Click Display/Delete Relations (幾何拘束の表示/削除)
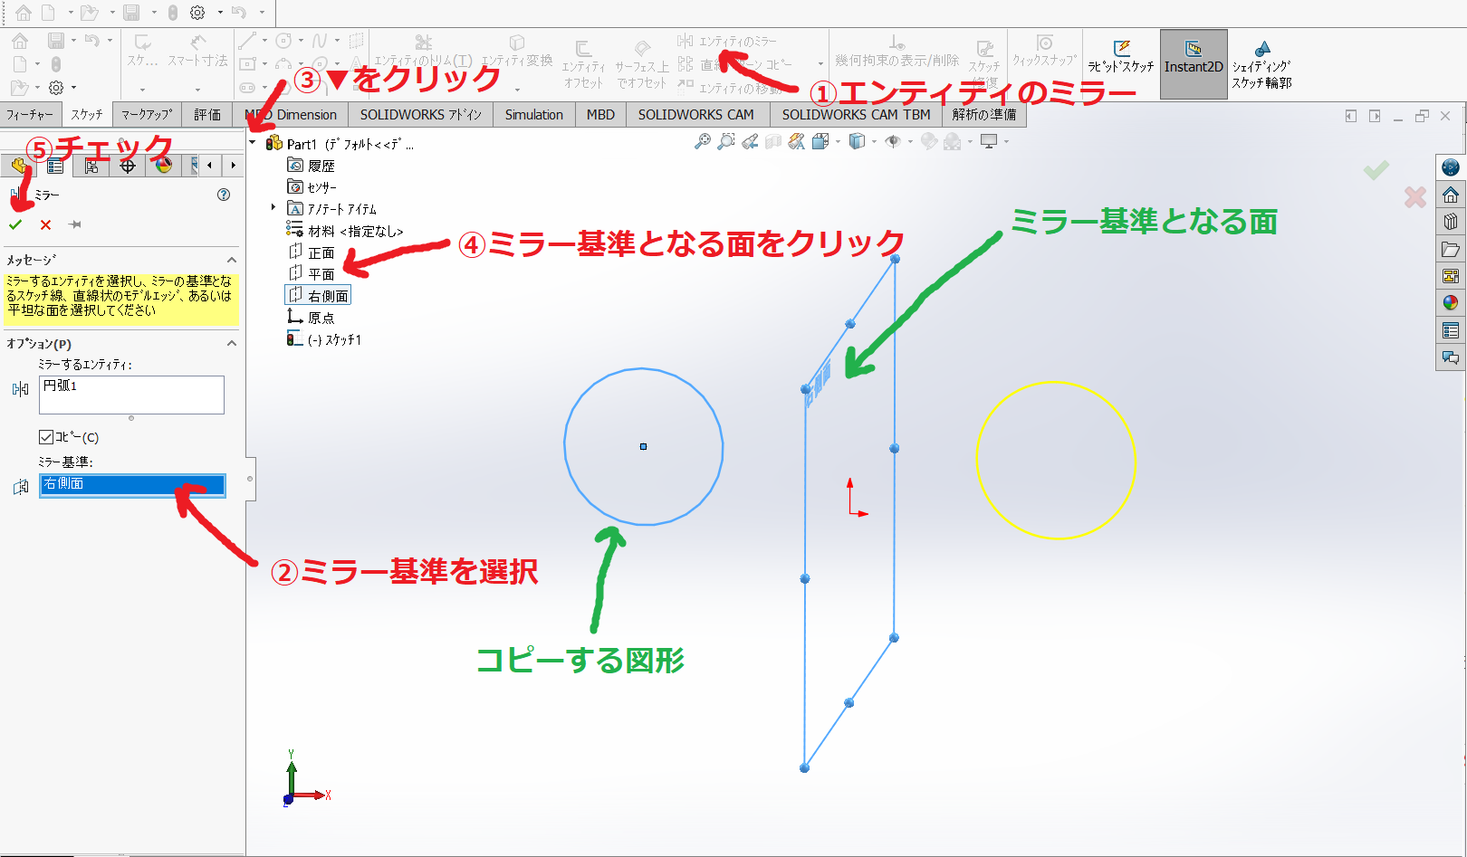The image size is (1467, 857). [x=896, y=52]
